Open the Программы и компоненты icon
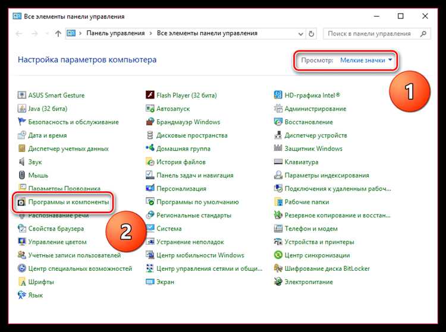 coord(21,202)
